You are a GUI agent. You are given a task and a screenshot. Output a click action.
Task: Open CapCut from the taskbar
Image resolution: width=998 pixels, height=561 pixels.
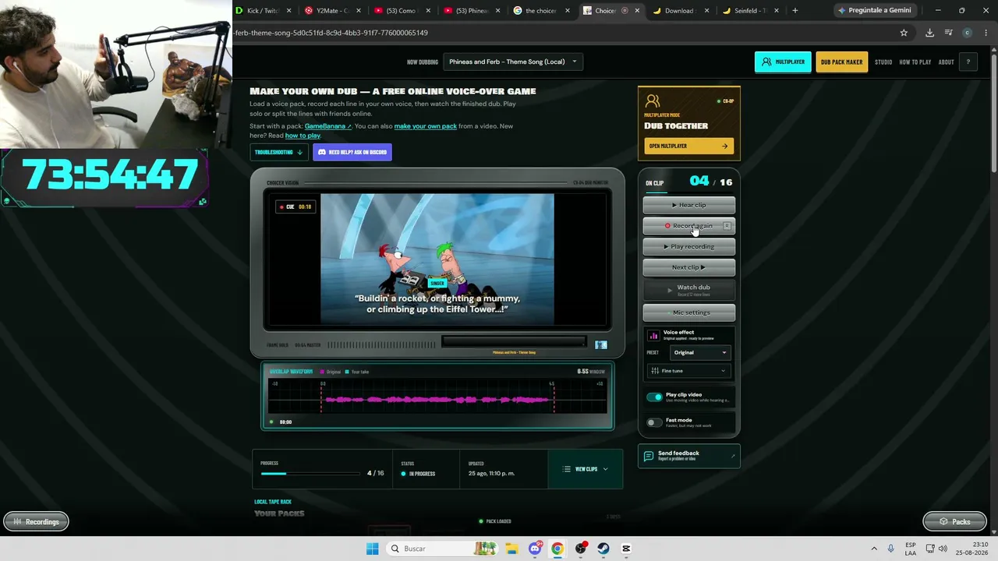pos(626,549)
